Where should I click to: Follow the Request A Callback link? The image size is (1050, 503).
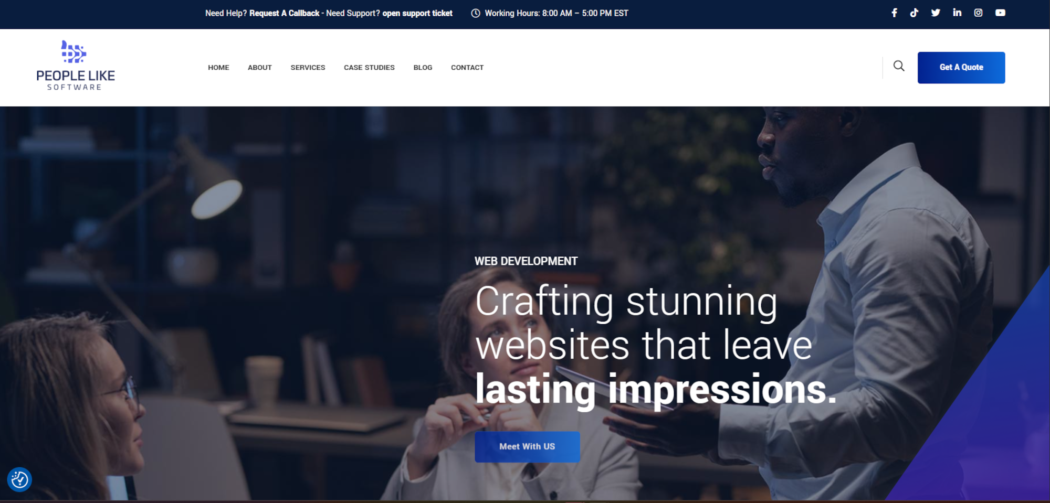click(x=284, y=14)
